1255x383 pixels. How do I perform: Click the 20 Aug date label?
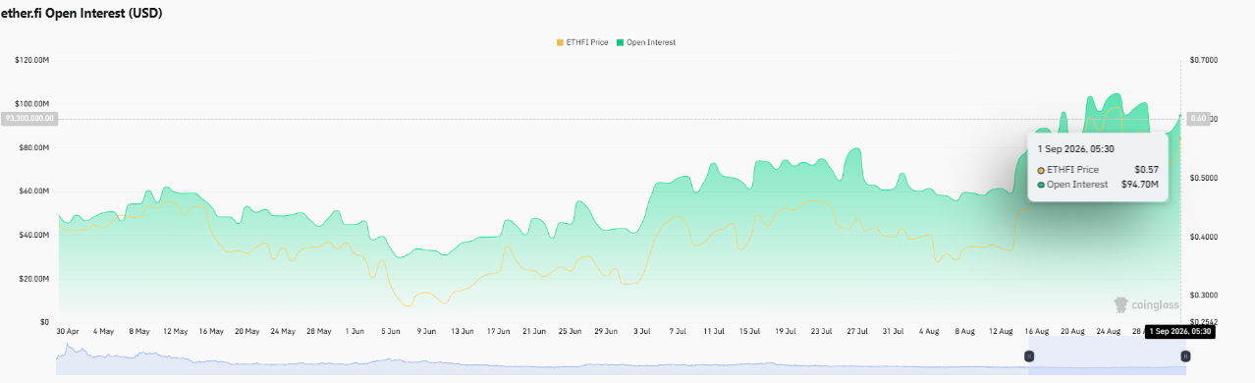click(x=1071, y=332)
